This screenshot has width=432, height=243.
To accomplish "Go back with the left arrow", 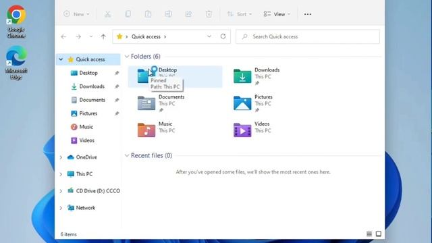I will pos(63,36).
